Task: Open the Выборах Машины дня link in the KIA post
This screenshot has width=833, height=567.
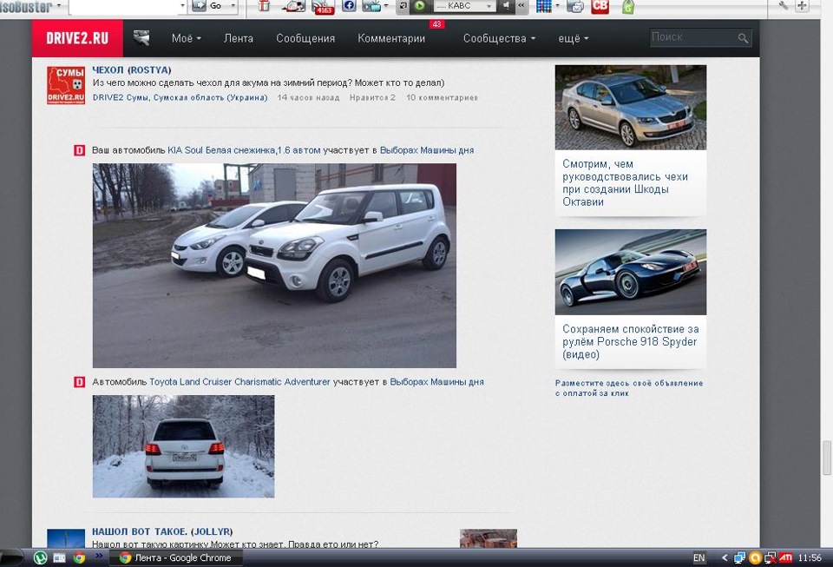Action: click(427, 150)
